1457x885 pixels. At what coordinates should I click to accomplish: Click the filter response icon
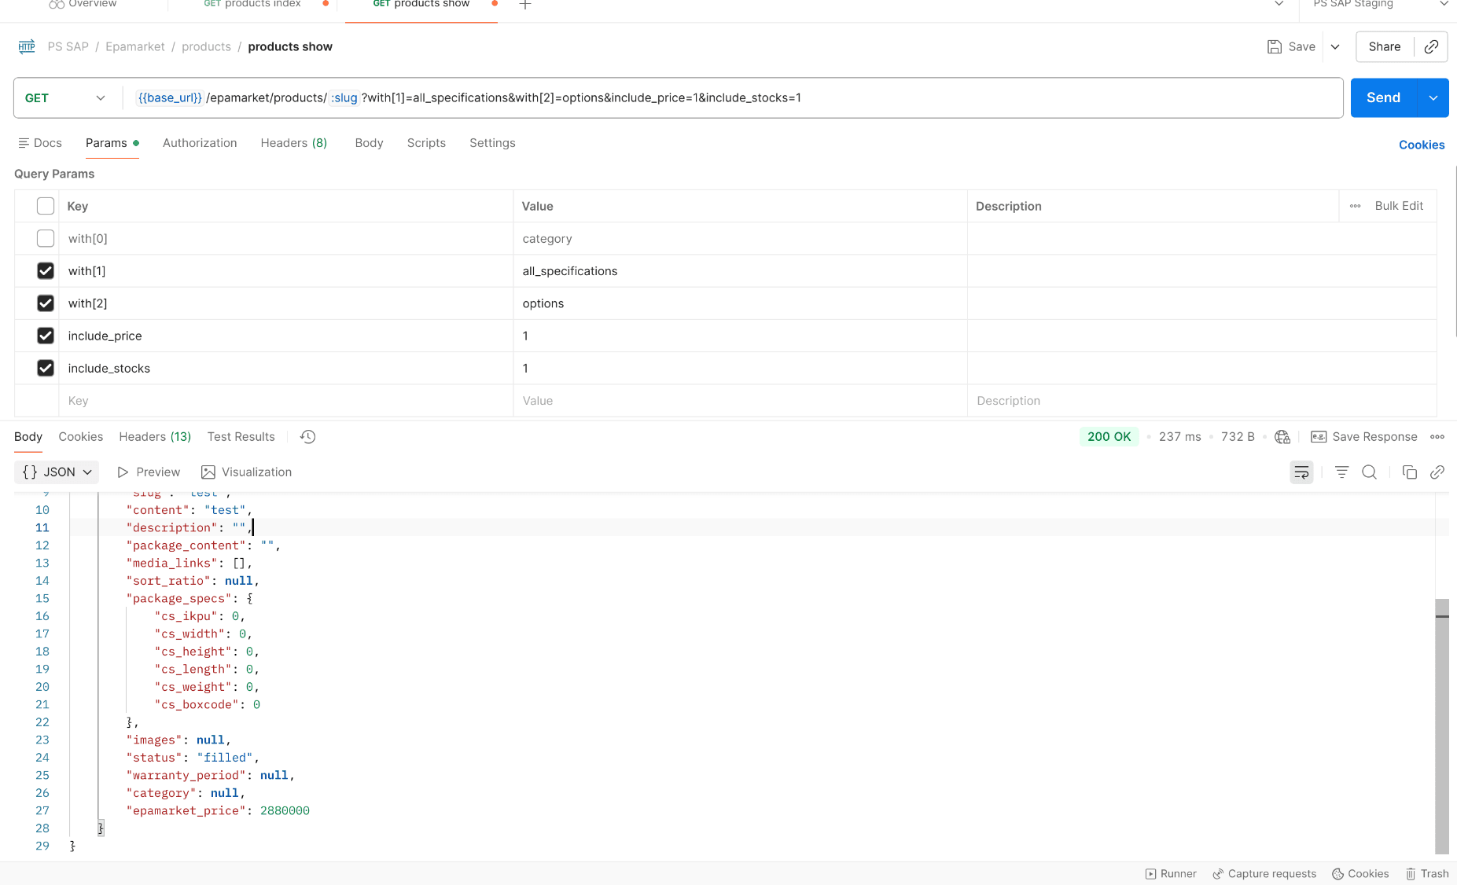[x=1341, y=472]
